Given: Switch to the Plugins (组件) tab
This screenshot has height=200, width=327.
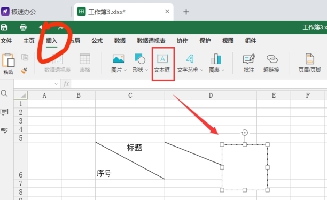Looking at the screenshot, I should (x=251, y=41).
